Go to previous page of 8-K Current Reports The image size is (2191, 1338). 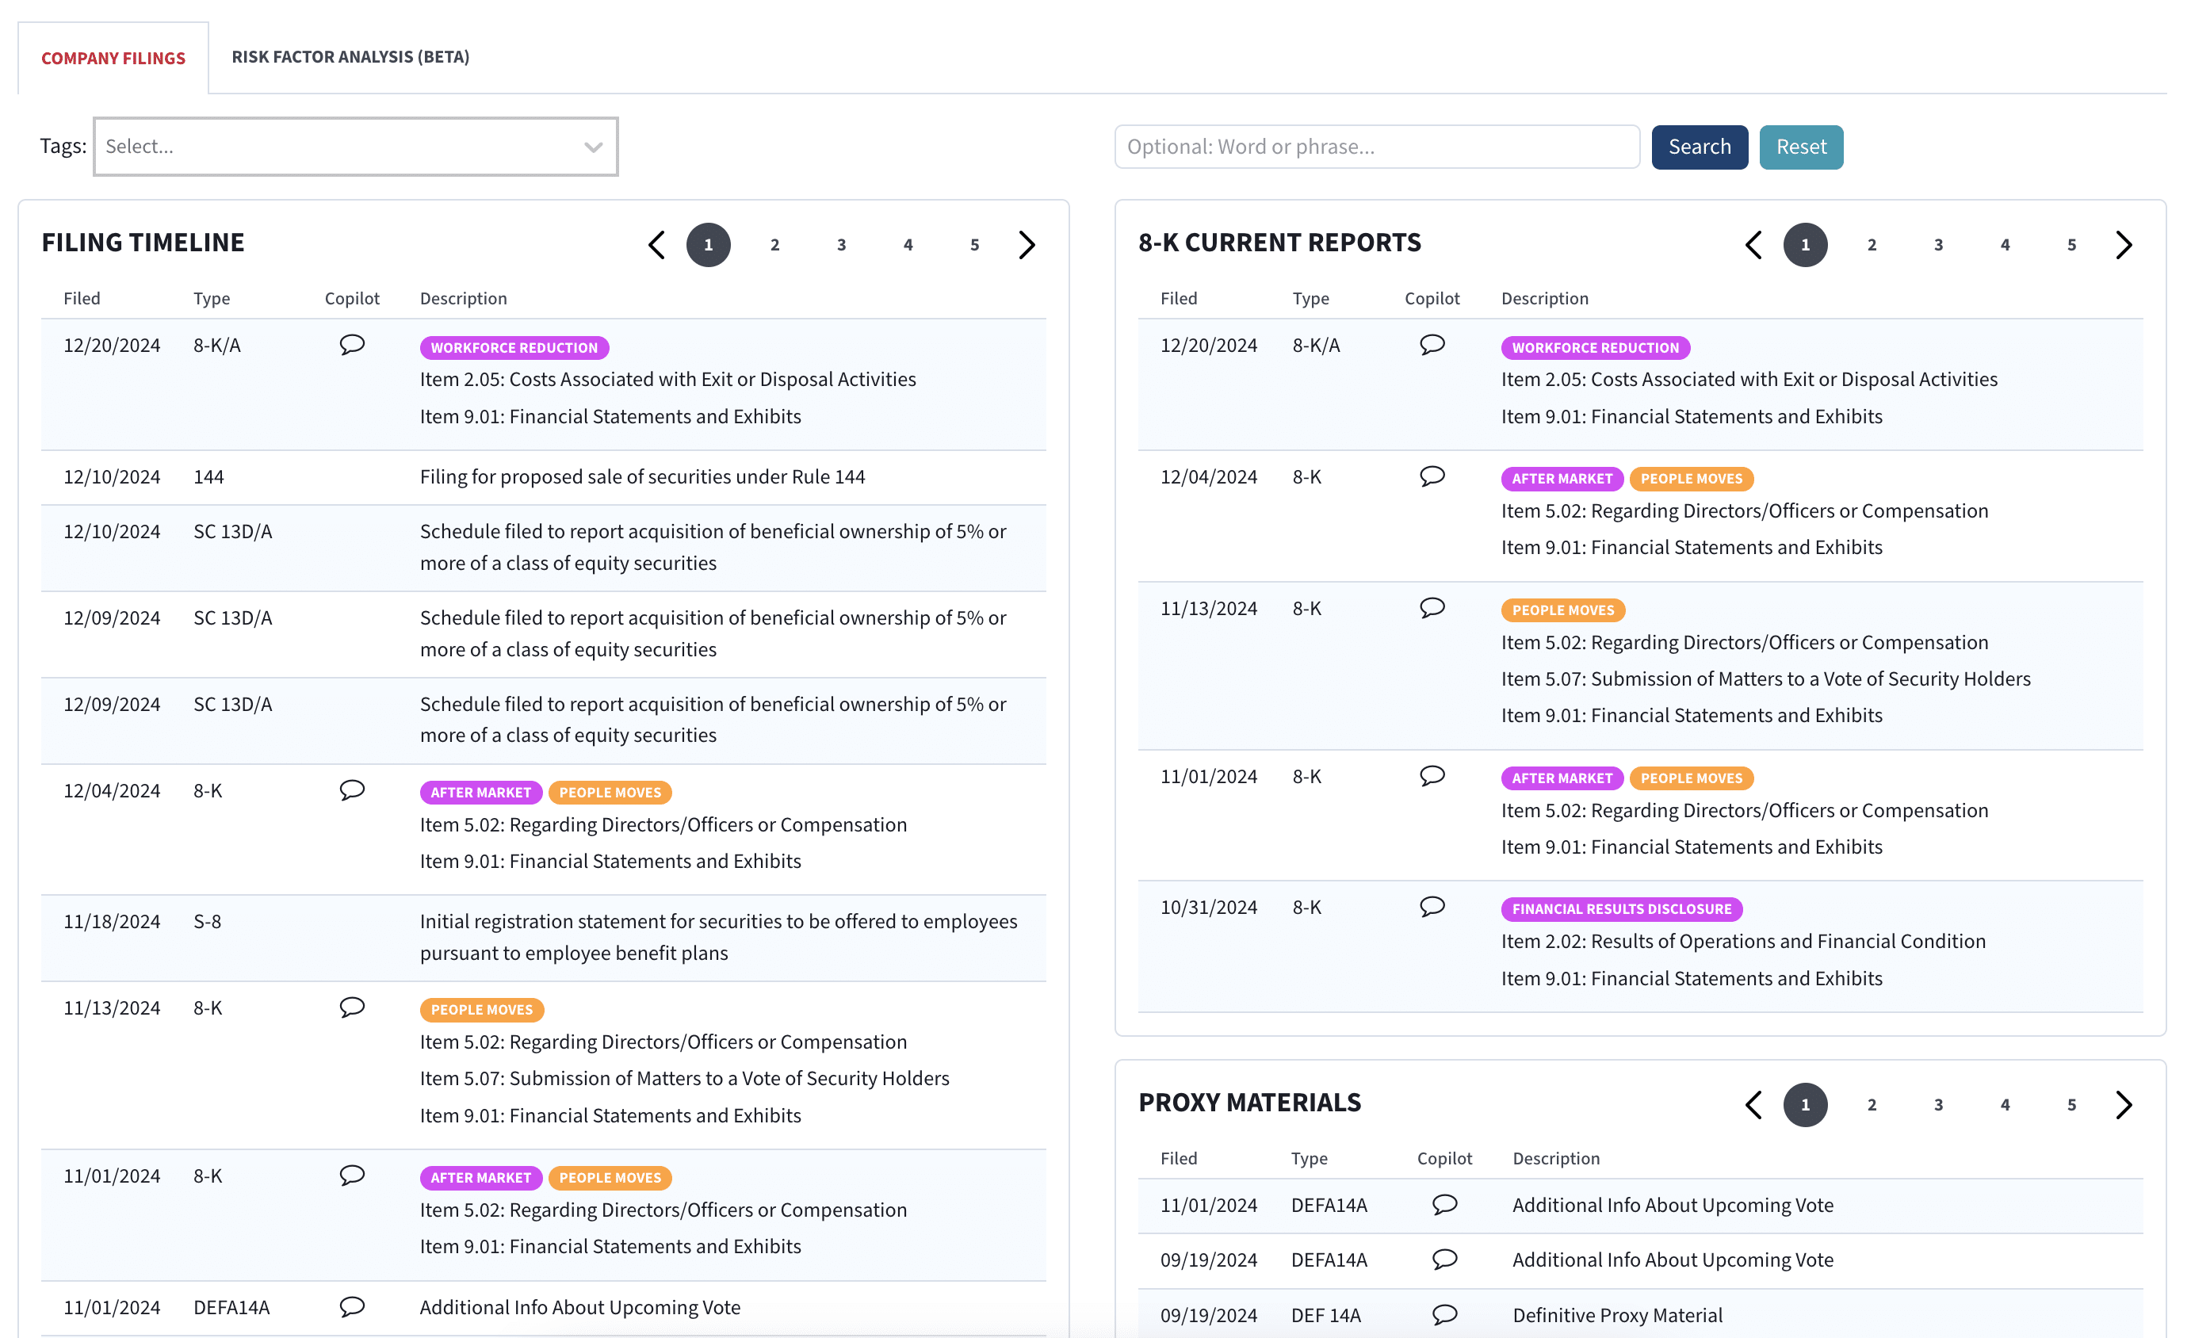1753,244
